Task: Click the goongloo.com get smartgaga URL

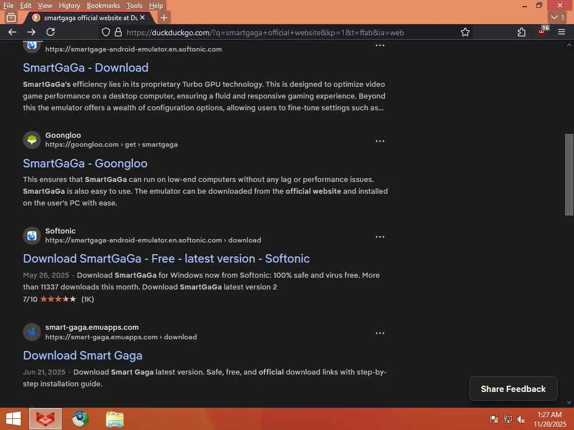Action: pyautogui.click(x=112, y=144)
